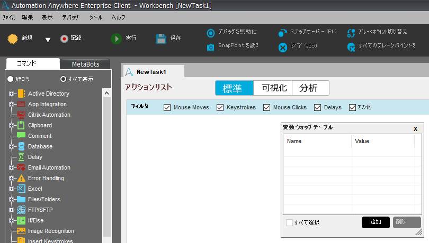Viewport: 429px width, 243px height.
Task: Check the すべて選択 checkbox
Action: pos(290,222)
